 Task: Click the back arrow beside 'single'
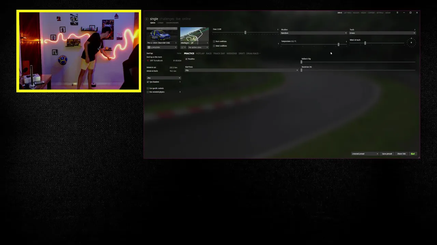point(147,19)
